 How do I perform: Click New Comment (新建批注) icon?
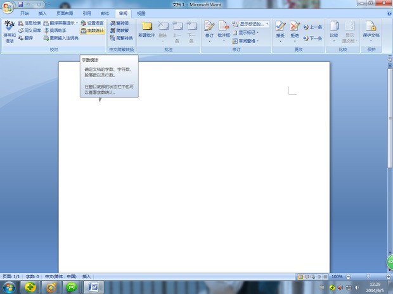[146, 30]
